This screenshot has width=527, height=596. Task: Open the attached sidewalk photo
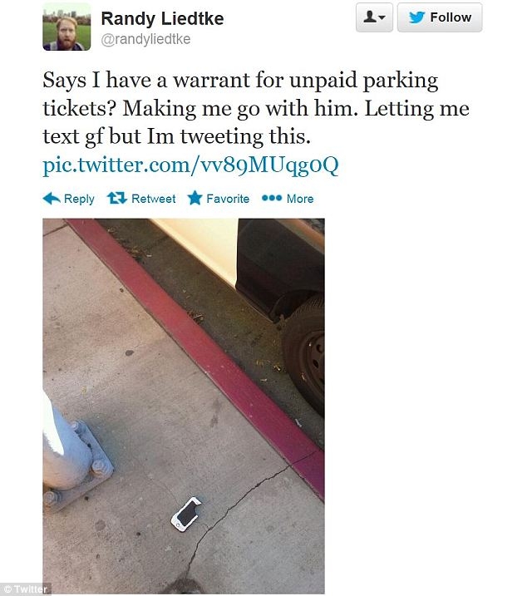click(x=184, y=406)
